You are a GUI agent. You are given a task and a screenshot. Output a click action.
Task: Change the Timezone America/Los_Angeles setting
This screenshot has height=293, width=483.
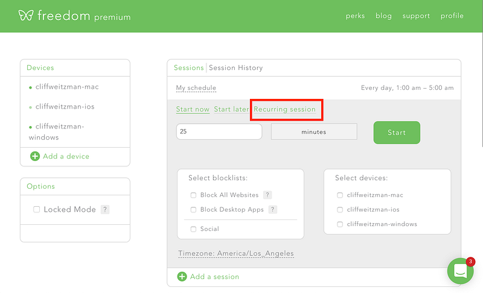coord(236,253)
